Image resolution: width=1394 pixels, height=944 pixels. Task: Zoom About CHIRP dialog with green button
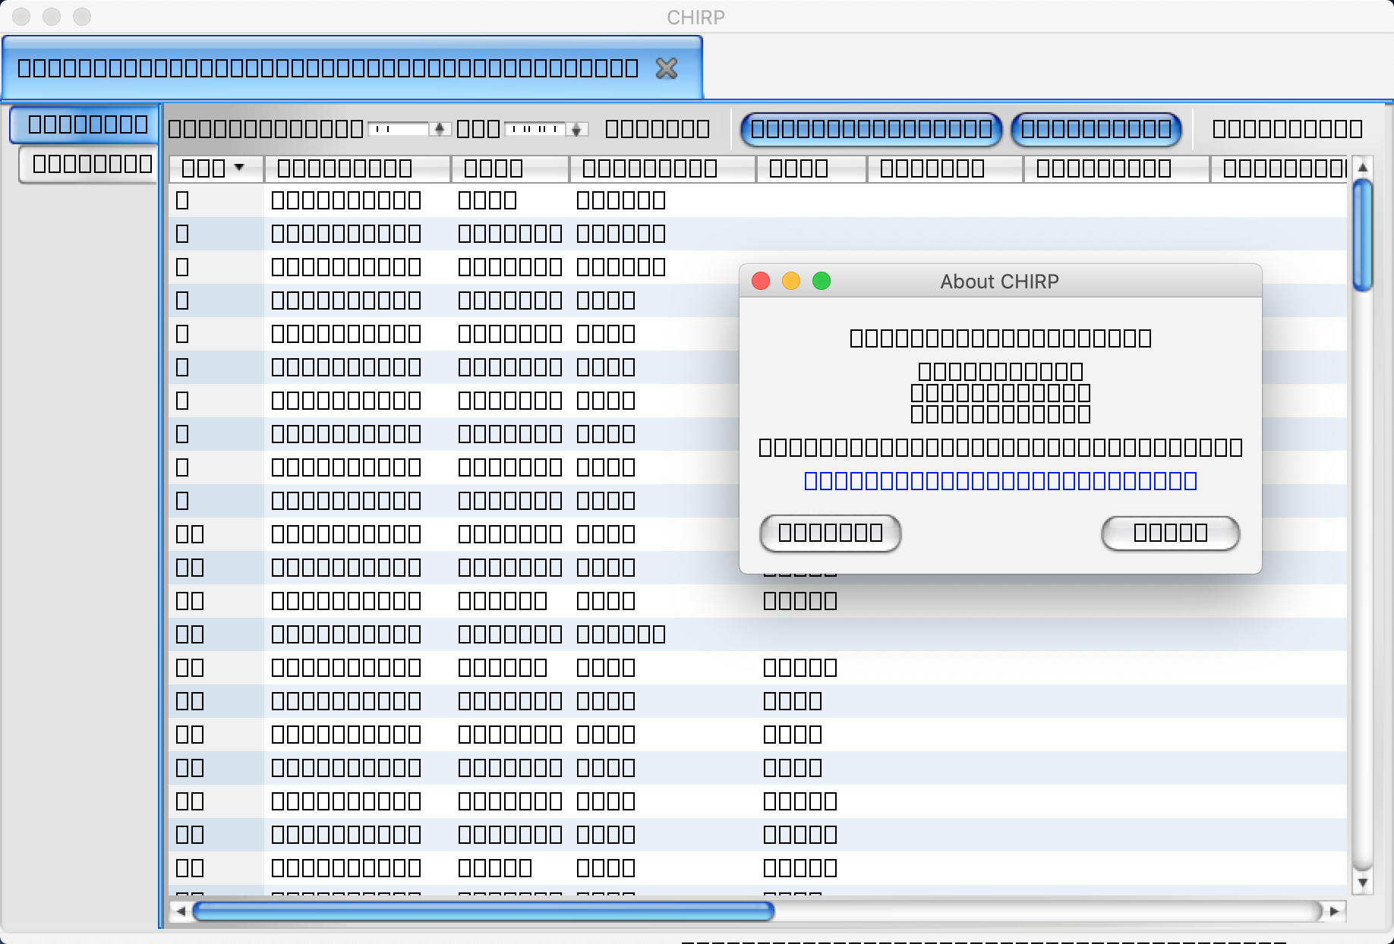[x=822, y=282]
